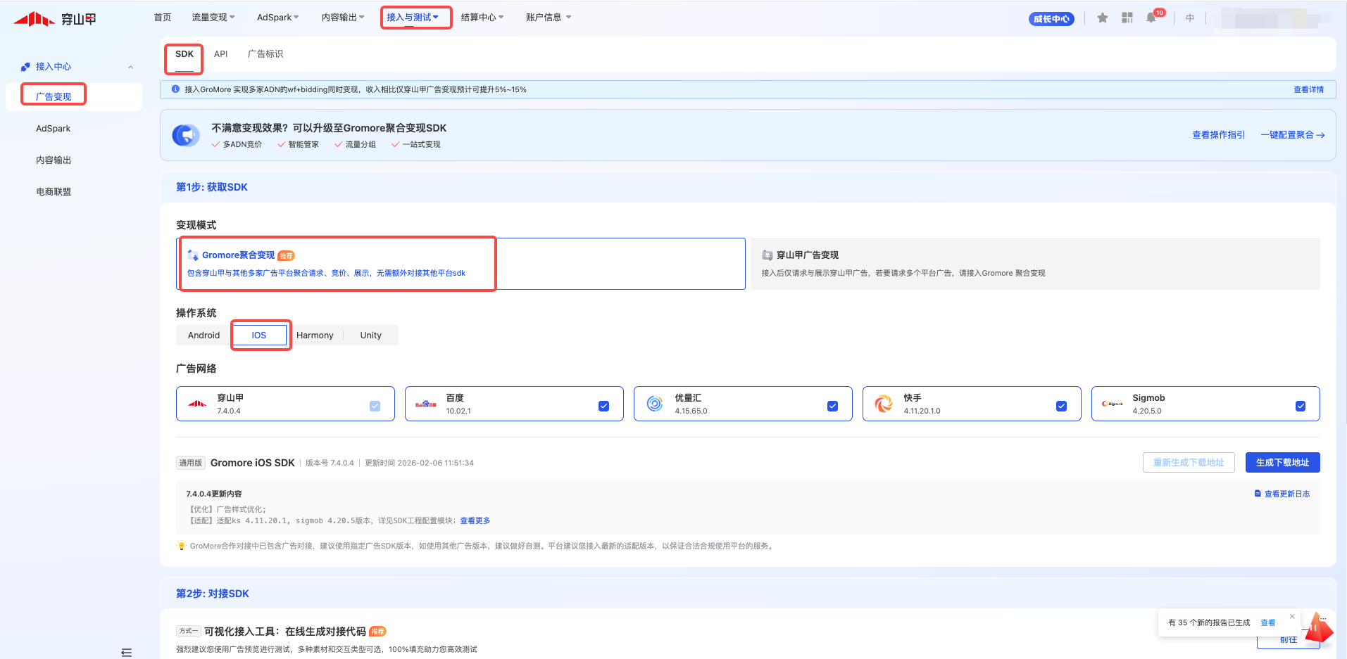Viewport: 1347px width, 659px height.
Task: Select the 穿山甲广告变现 mode card
Action: click(x=1034, y=264)
